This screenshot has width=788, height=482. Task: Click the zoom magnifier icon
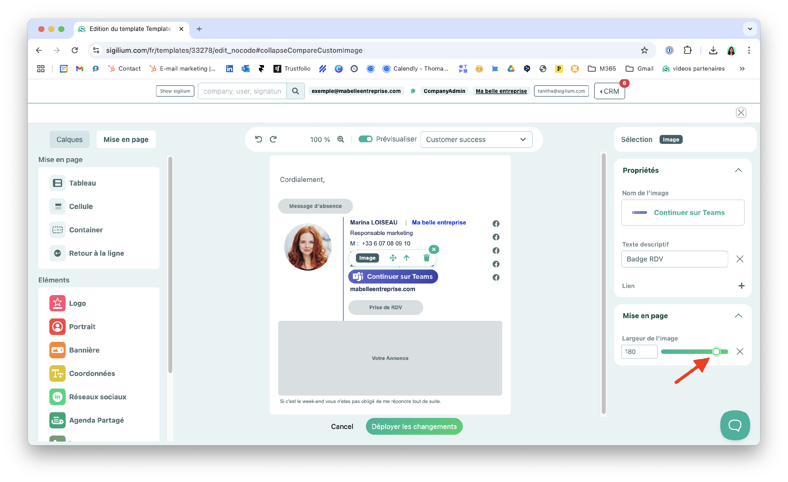click(x=341, y=139)
